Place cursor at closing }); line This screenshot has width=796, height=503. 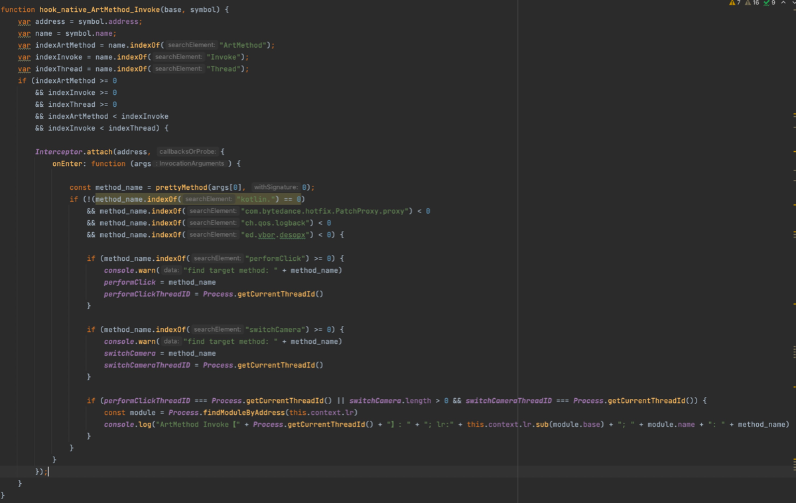(x=41, y=472)
